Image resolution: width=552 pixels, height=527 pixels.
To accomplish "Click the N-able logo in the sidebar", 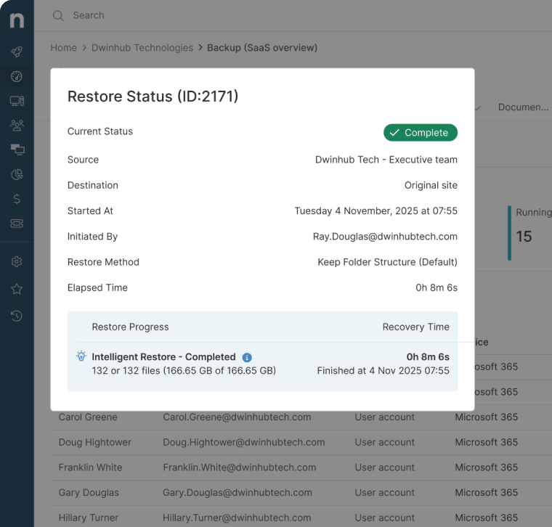I will 17,20.
